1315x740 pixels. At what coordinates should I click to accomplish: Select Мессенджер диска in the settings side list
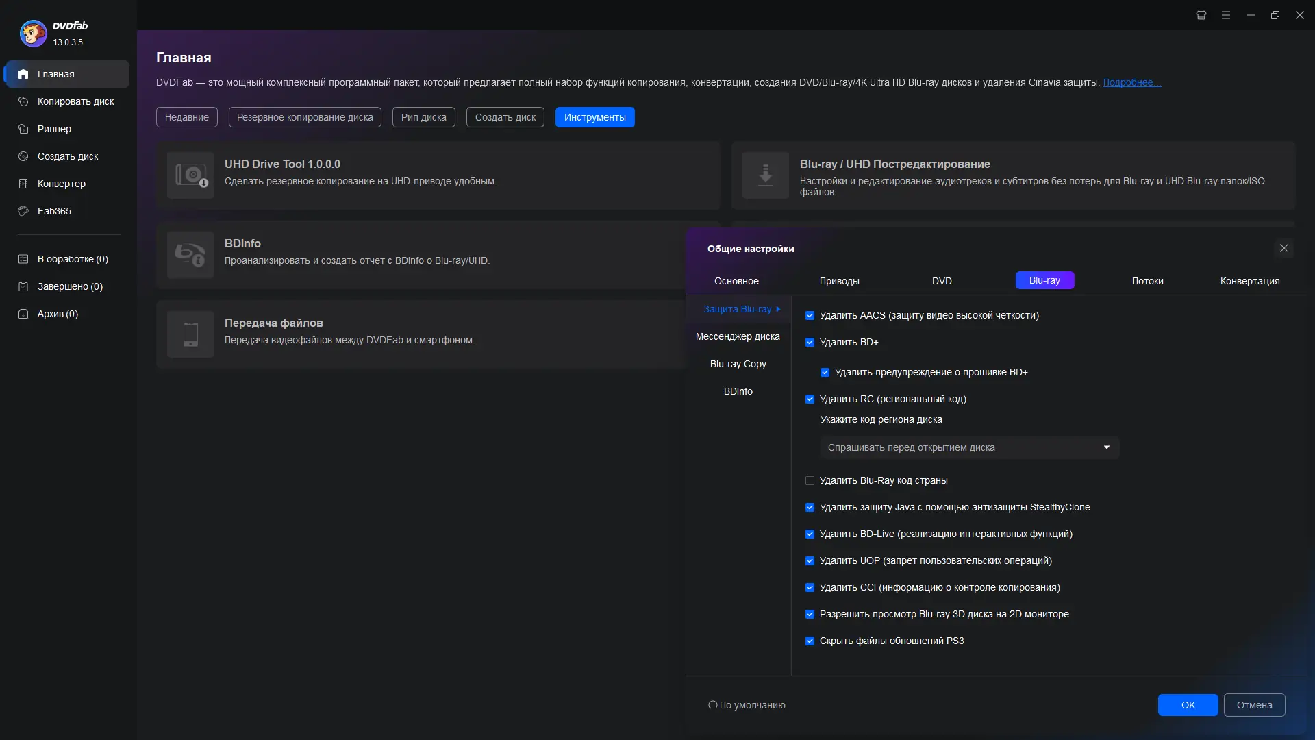(738, 336)
